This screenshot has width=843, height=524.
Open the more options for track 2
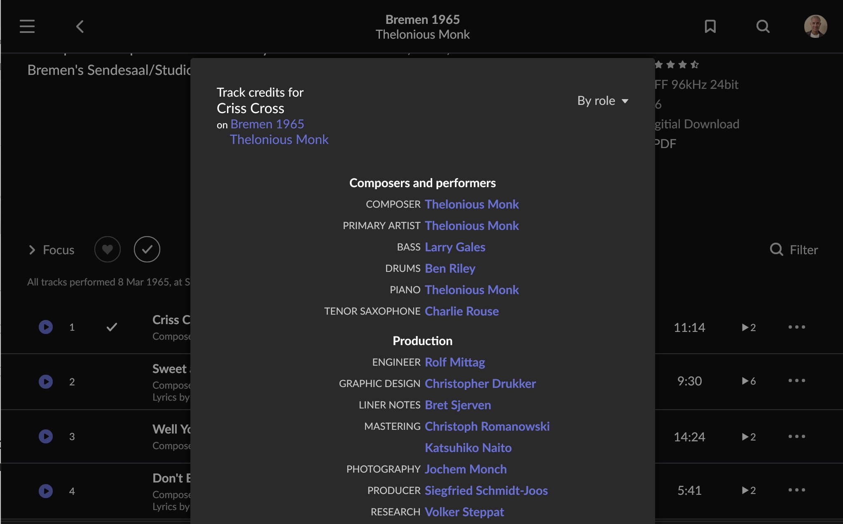pos(796,380)
